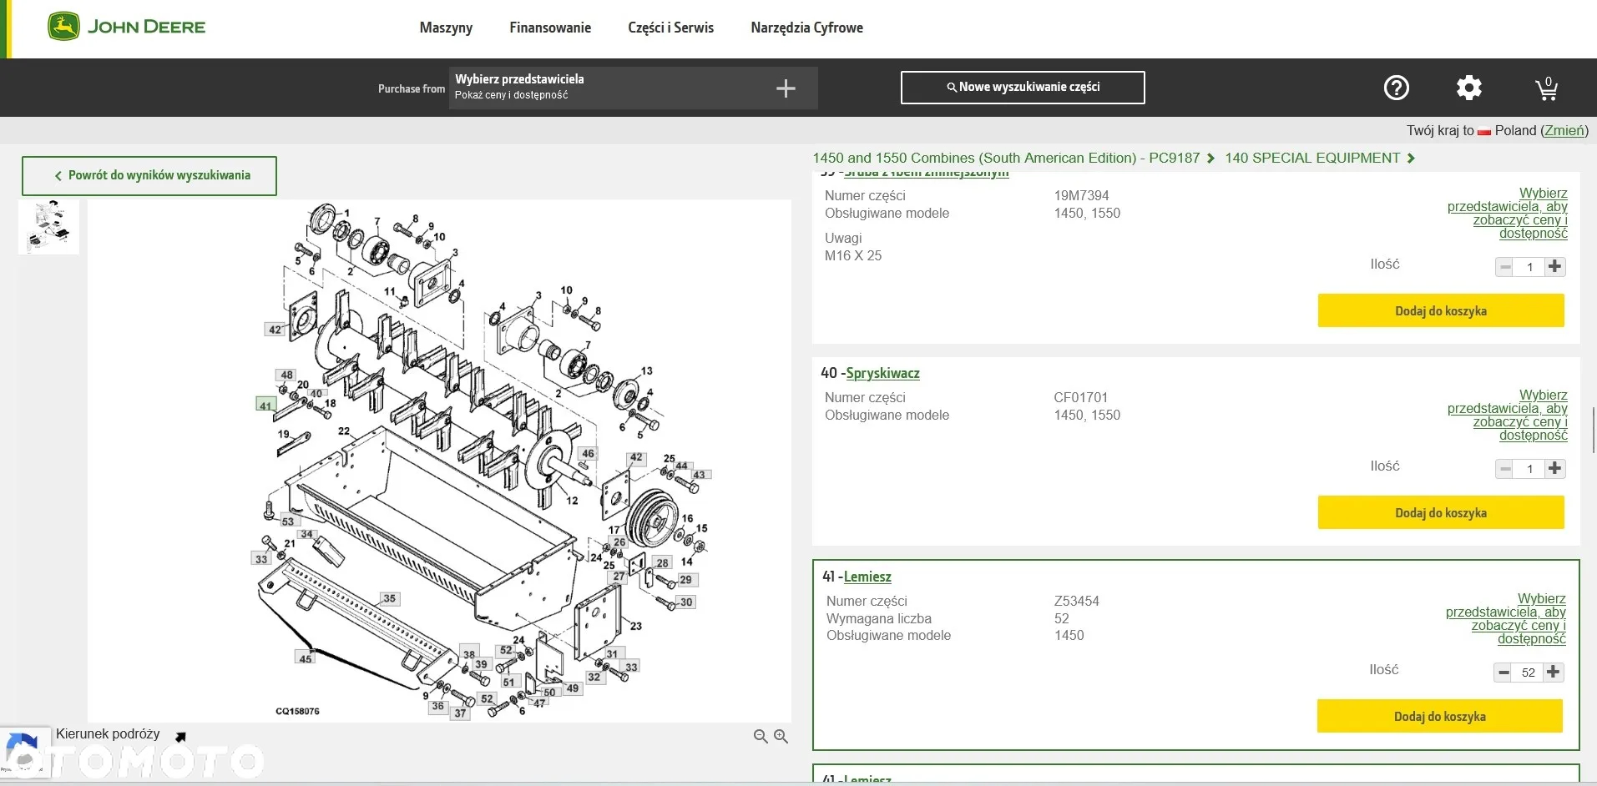Open the Finansowanie menu
1597x786 pixels.
coord(550,28)
